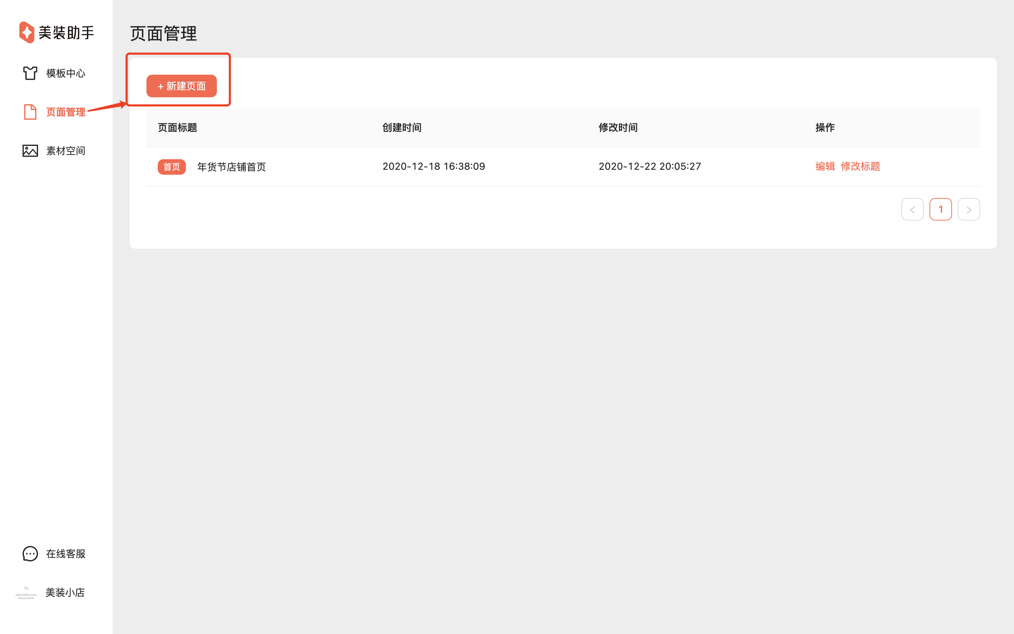Go to previous page with left chevron
This screenshot has width=1014, height=634.
(x=912, y=209)
